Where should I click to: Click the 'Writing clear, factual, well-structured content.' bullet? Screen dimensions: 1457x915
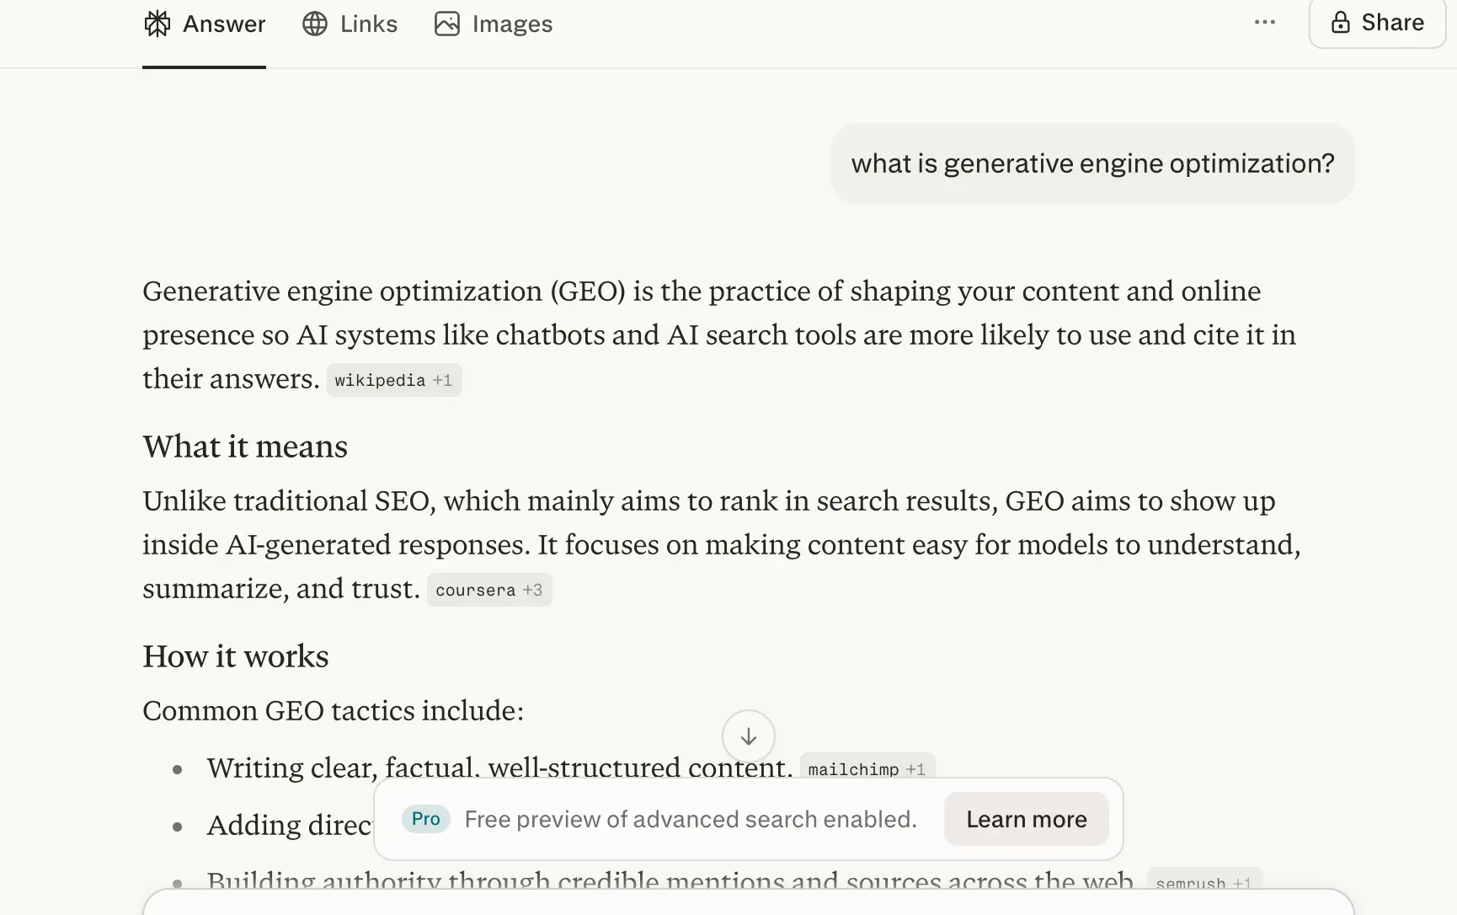pos(499,768)
